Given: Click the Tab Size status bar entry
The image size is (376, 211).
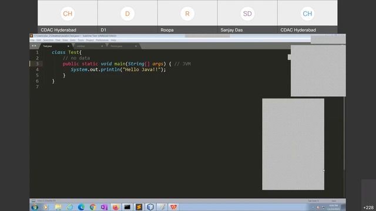Looking at the screenshot, I should pos(313,200).
